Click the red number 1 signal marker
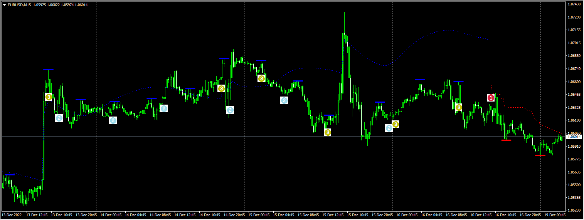 point(491,98)
